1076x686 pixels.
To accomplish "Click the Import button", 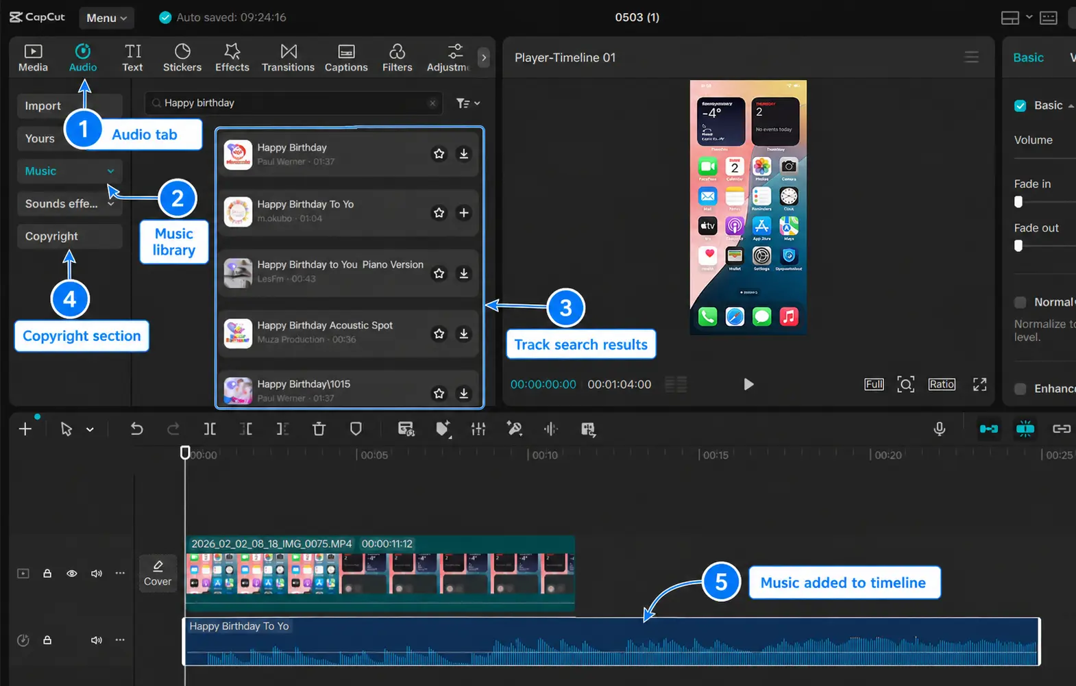I will (69, 105).
